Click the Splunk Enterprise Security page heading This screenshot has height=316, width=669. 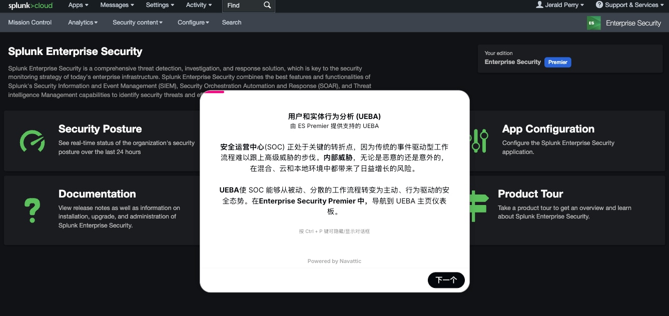coord(75,51)
